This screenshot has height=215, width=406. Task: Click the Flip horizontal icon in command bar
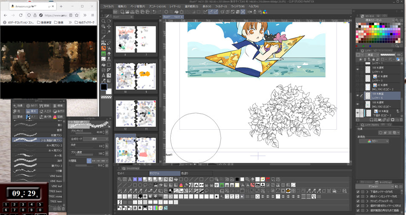point(250,11)
